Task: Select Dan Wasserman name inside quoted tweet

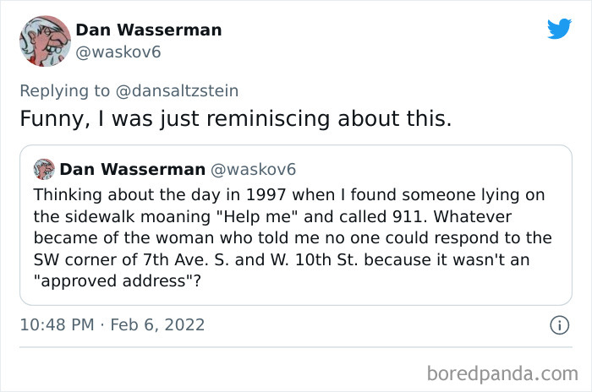Action: pyautogui.click(x=132, y=169)
